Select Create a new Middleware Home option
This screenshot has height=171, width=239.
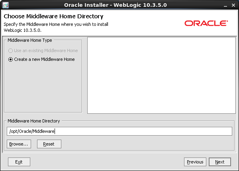tap(41, 59)
